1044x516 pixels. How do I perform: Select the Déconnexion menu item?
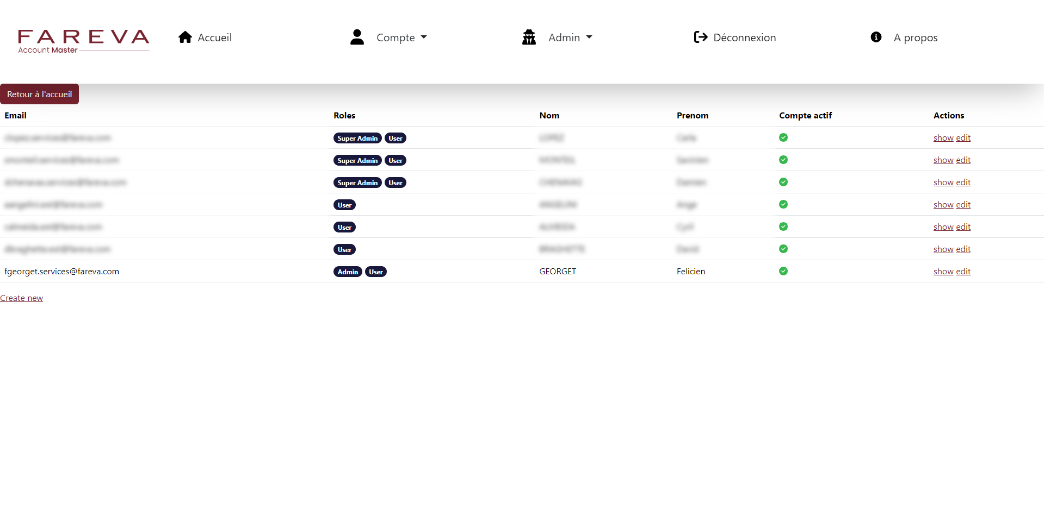pos(744,37)
